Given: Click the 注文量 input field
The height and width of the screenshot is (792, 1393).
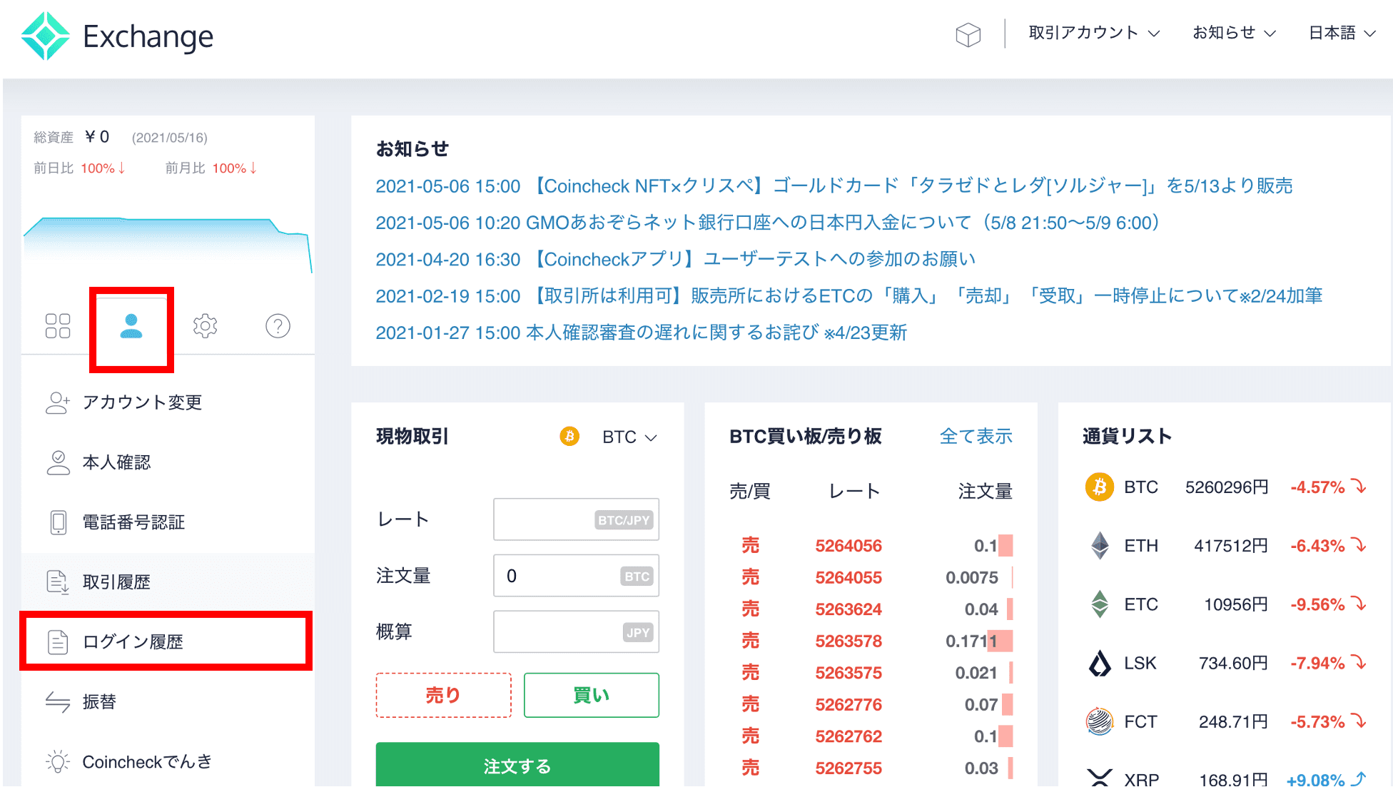Looking at the screenshot, I should (x=575, y=575).
